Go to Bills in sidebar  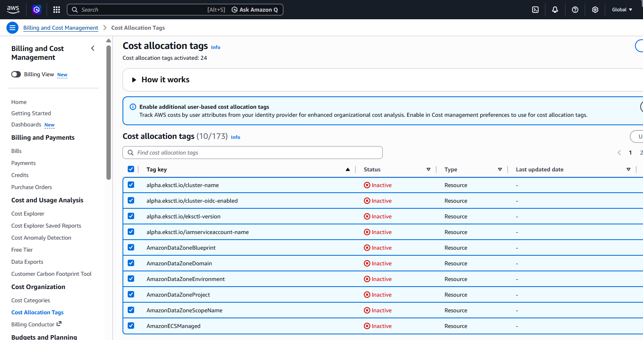pos(16,151)
